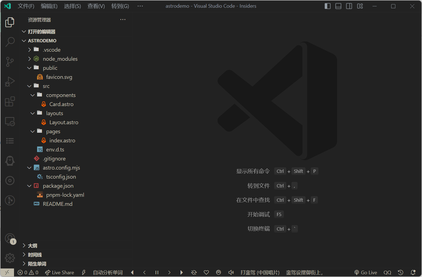422x277 pixels.
Task: Open the Git graph icon in activity bar
Action: (x=10, y=200)
